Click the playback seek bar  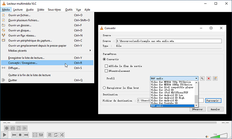pyautogui.click(x=116, y=123)
